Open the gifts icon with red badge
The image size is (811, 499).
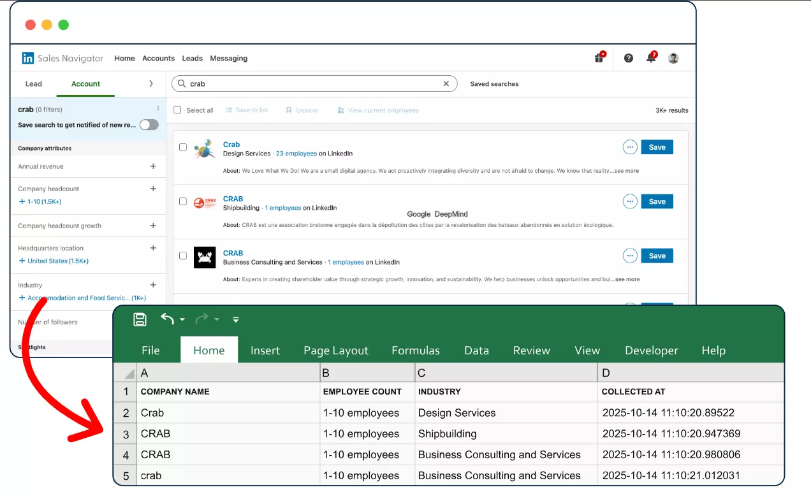pyautogui.click(x=599, y=58)
